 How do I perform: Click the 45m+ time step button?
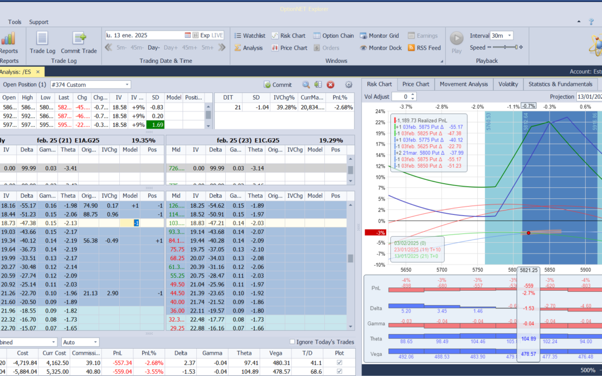(190, 47)
